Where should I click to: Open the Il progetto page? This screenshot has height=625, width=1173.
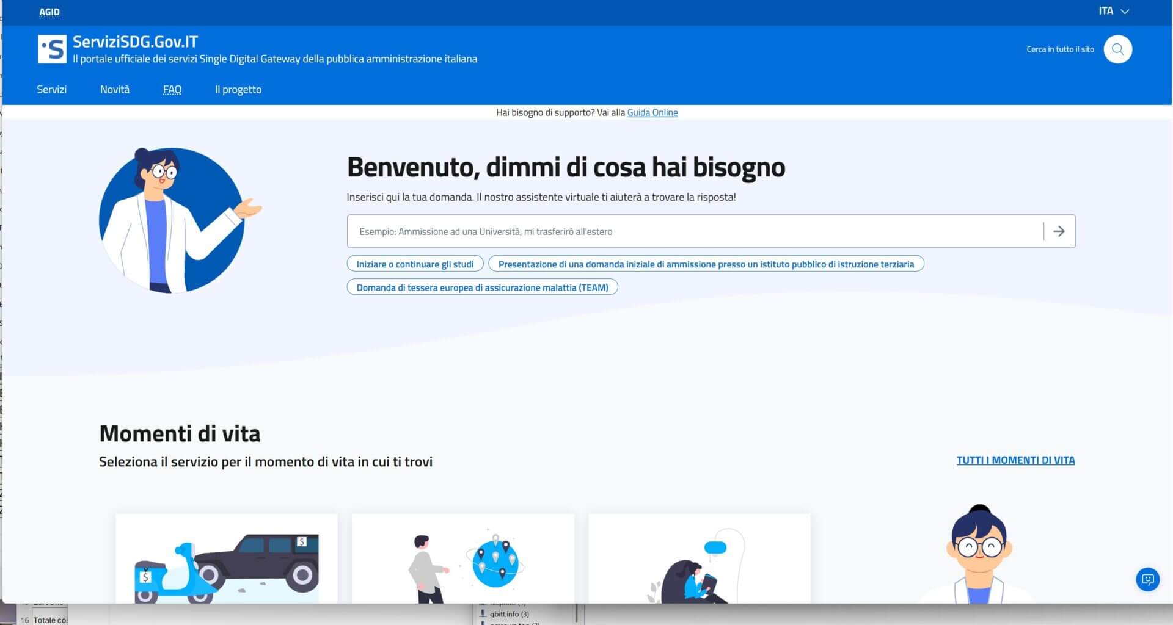(x=238, y=89)
